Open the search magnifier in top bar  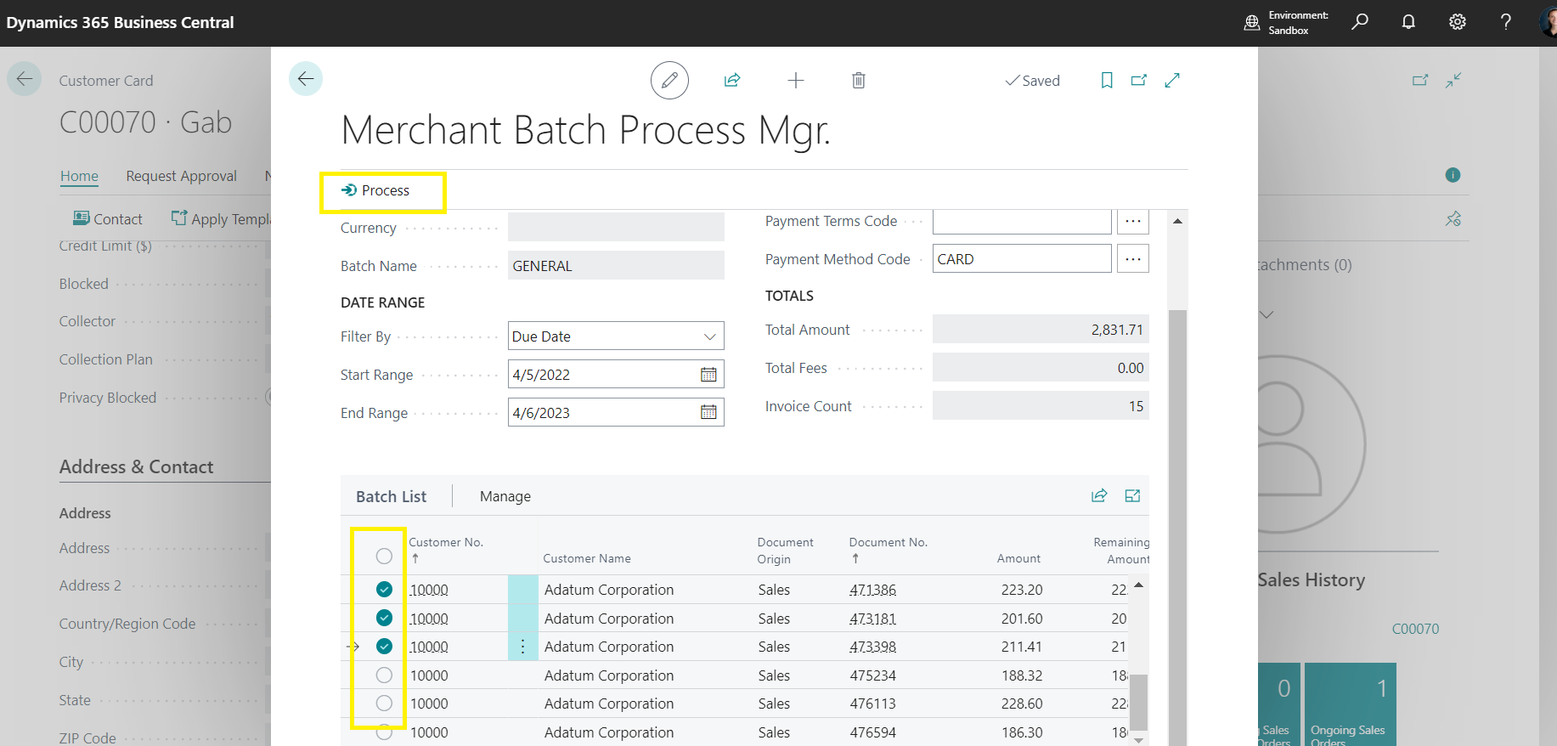[x=1360, y=22]
